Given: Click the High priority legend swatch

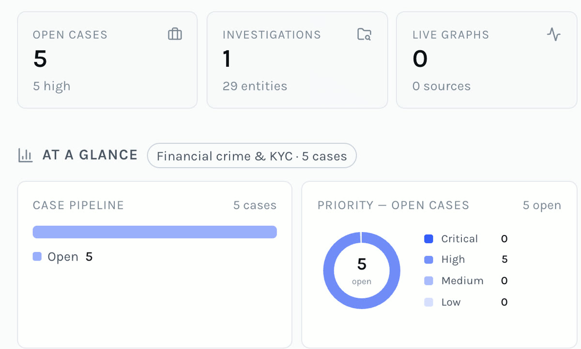Looking at the screenshot, I should tap(428, 260).
